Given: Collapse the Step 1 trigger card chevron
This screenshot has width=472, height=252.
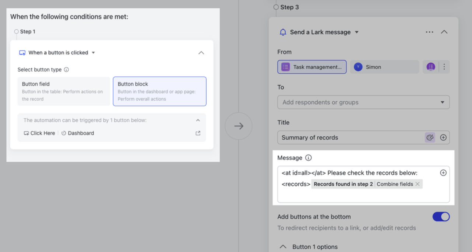Looking at the screenshot, I should point(201,53).
